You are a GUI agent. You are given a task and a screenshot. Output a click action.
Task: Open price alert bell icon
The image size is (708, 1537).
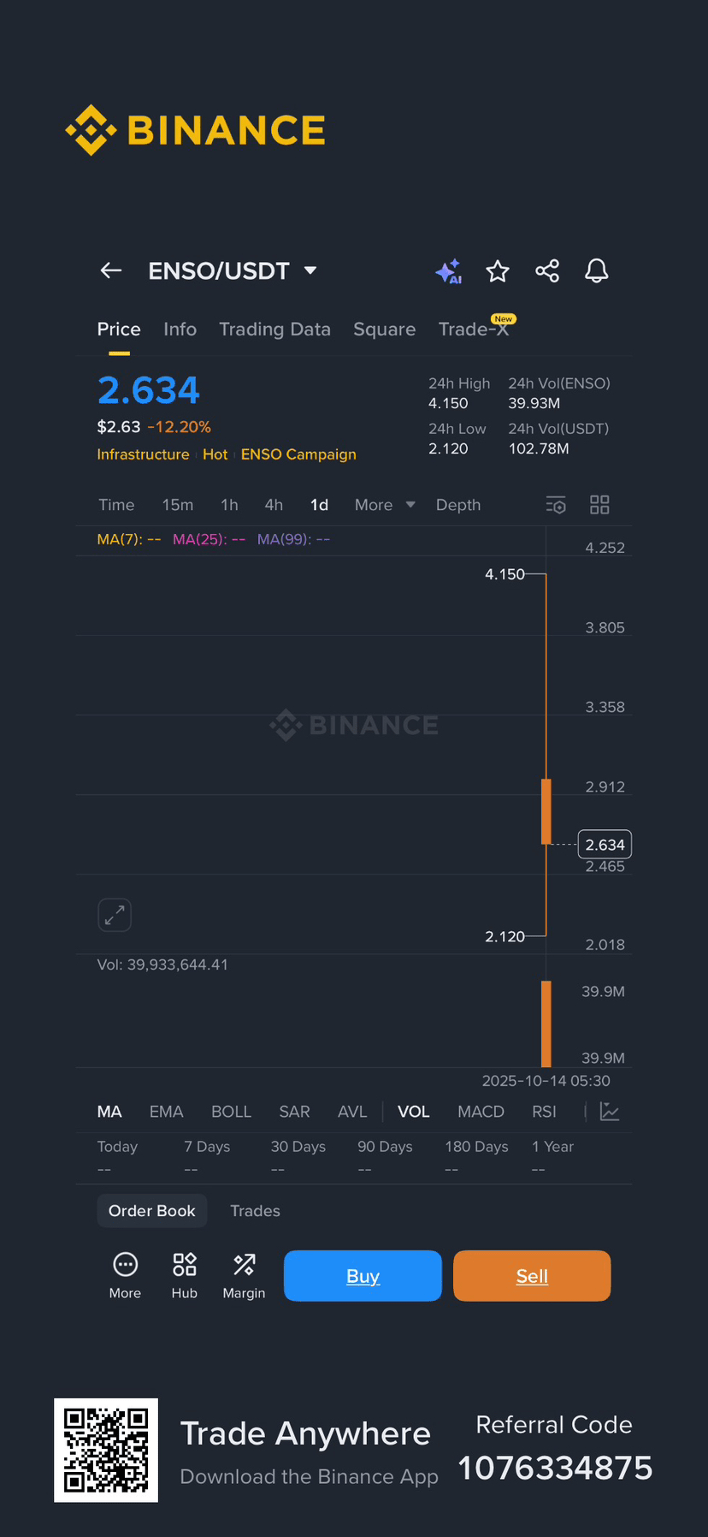coord(596,271)
